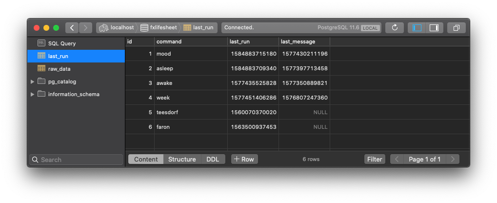Select the awake command cell
The height and width of the screenshot is (203, 497).
pyautogui.click(x=191, y=83)
